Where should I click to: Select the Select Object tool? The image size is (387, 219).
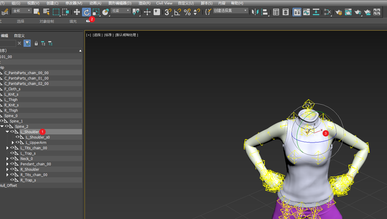tap(37, 12)
